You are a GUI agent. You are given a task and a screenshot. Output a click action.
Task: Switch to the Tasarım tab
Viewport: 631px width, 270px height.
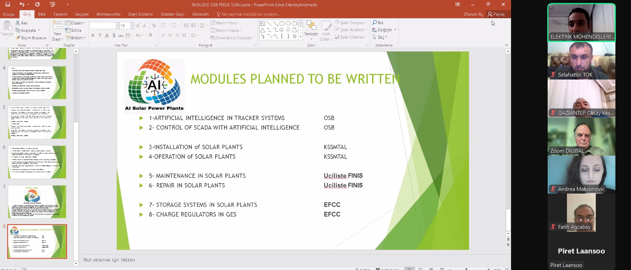(60, 14)
